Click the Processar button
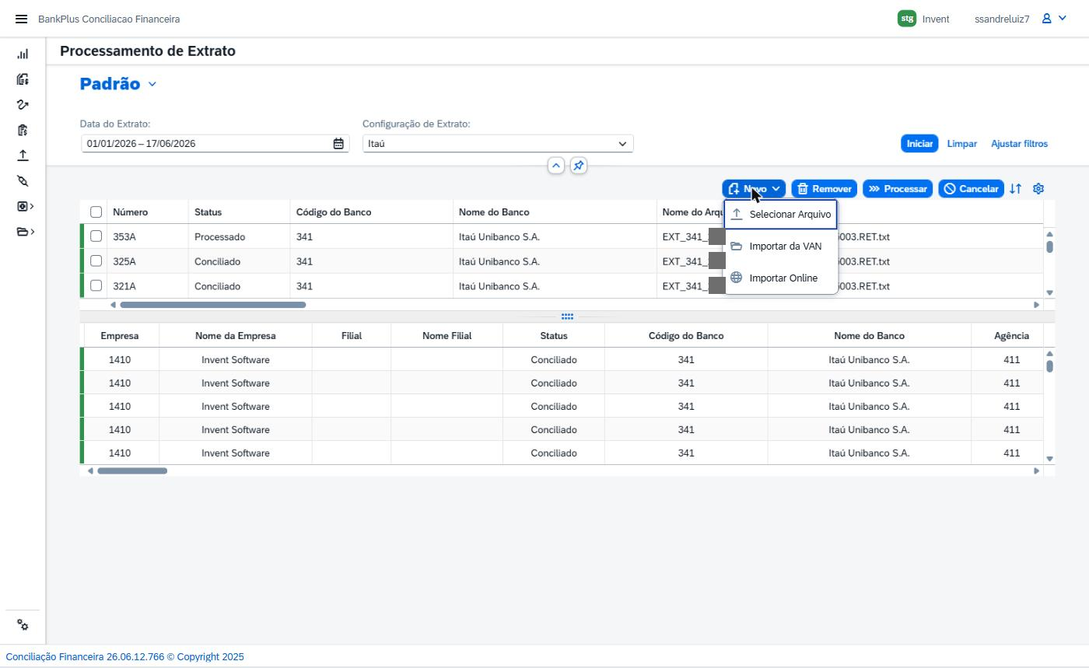 [898, 189]
